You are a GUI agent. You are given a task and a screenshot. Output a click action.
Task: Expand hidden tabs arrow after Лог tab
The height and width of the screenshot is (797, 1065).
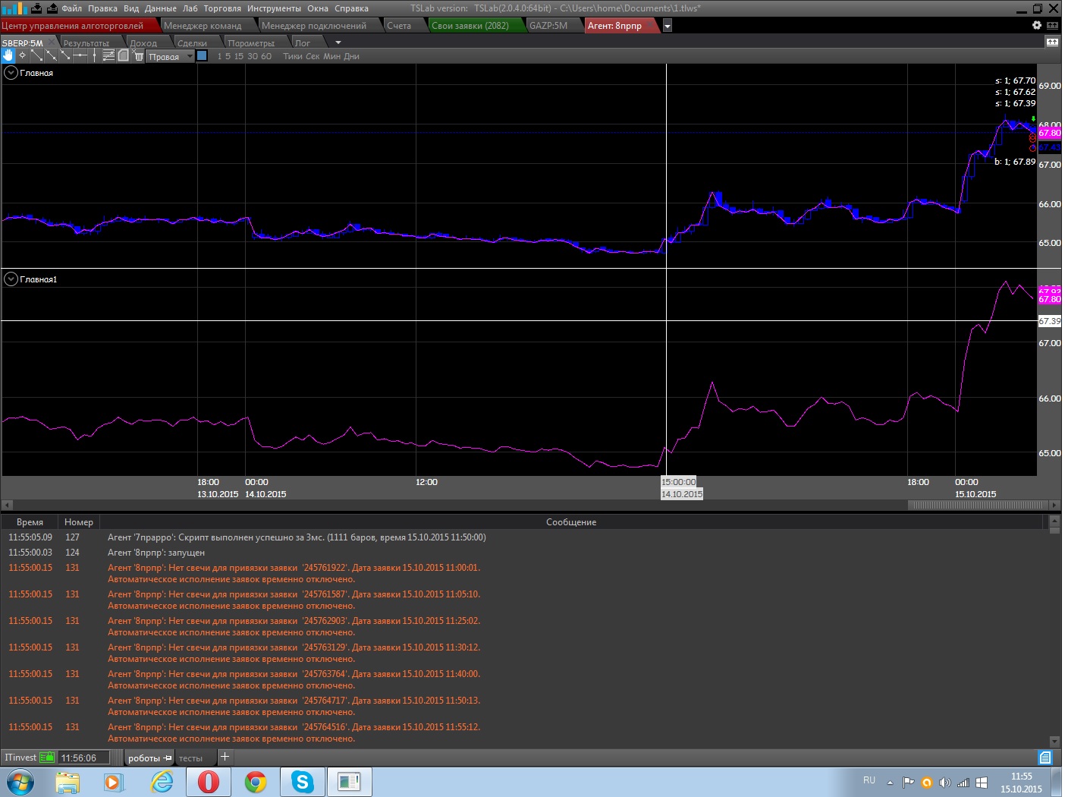tap(338, 43)
